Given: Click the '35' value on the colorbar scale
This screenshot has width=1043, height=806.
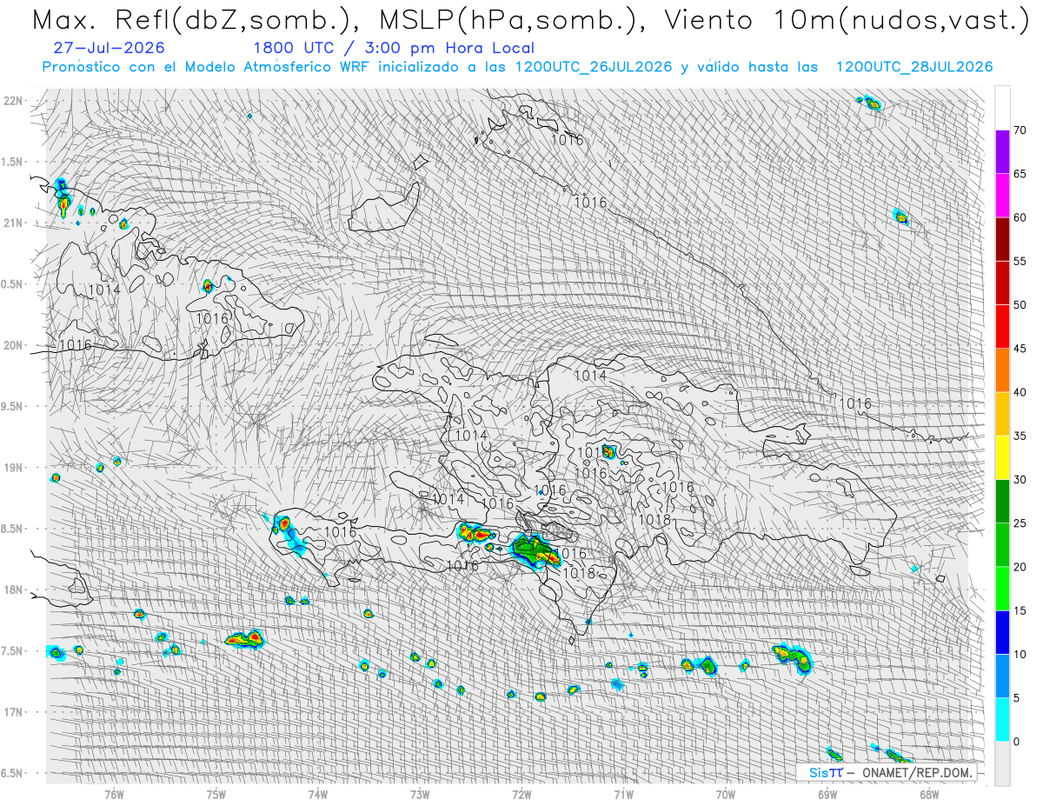Looking at the screenshot, I should tap(1020, 436).
